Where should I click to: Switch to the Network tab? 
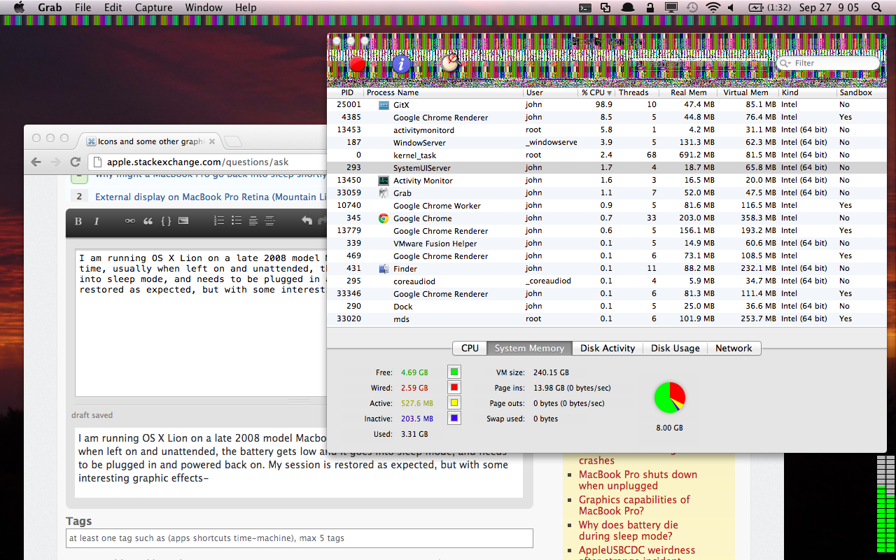point(734,348)
